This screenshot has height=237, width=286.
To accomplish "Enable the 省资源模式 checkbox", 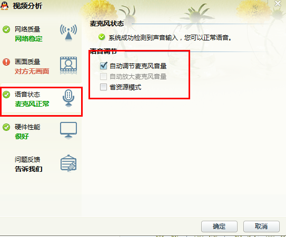I will [103, 87].
